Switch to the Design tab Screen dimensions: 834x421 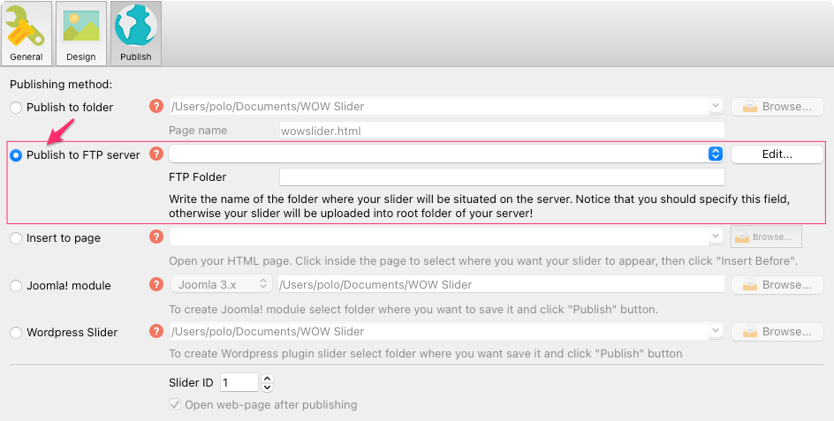point(80,34)
